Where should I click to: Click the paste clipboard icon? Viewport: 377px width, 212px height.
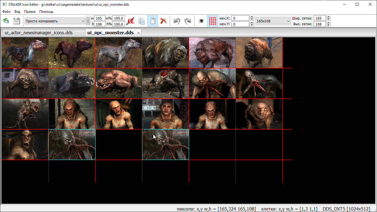[x=153, y=21]
